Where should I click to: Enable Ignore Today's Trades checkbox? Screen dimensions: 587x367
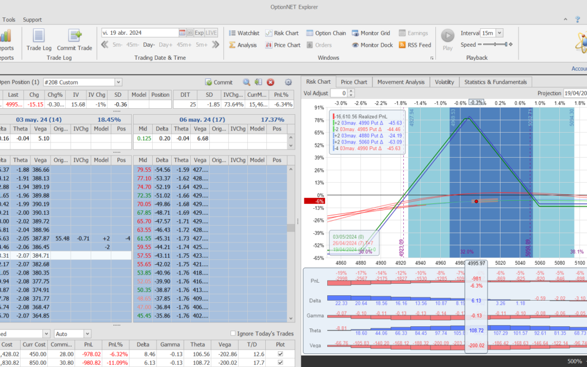click(233, 334)
